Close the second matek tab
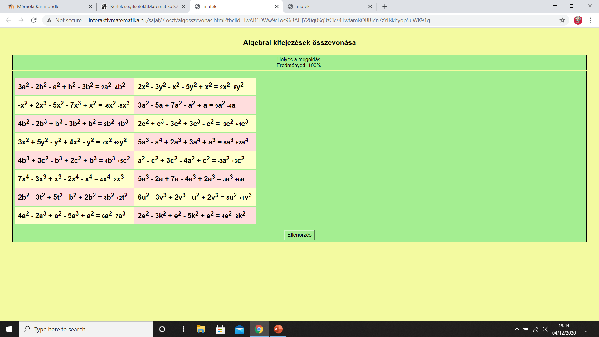The width and height of the screenshot is (599, 337). [x=370, y=7]
